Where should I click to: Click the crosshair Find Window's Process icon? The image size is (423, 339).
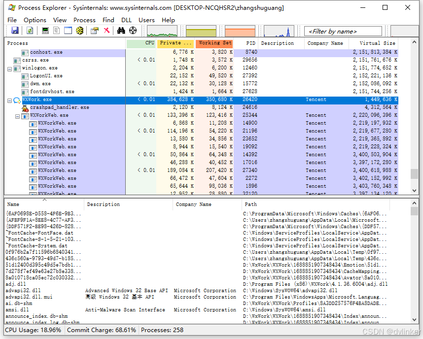[133, 31]
